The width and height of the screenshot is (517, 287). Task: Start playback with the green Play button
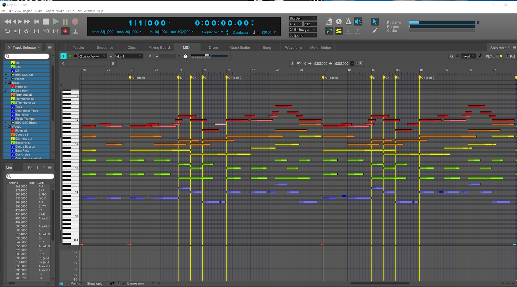pyautogui.click(x=56, y=22)
